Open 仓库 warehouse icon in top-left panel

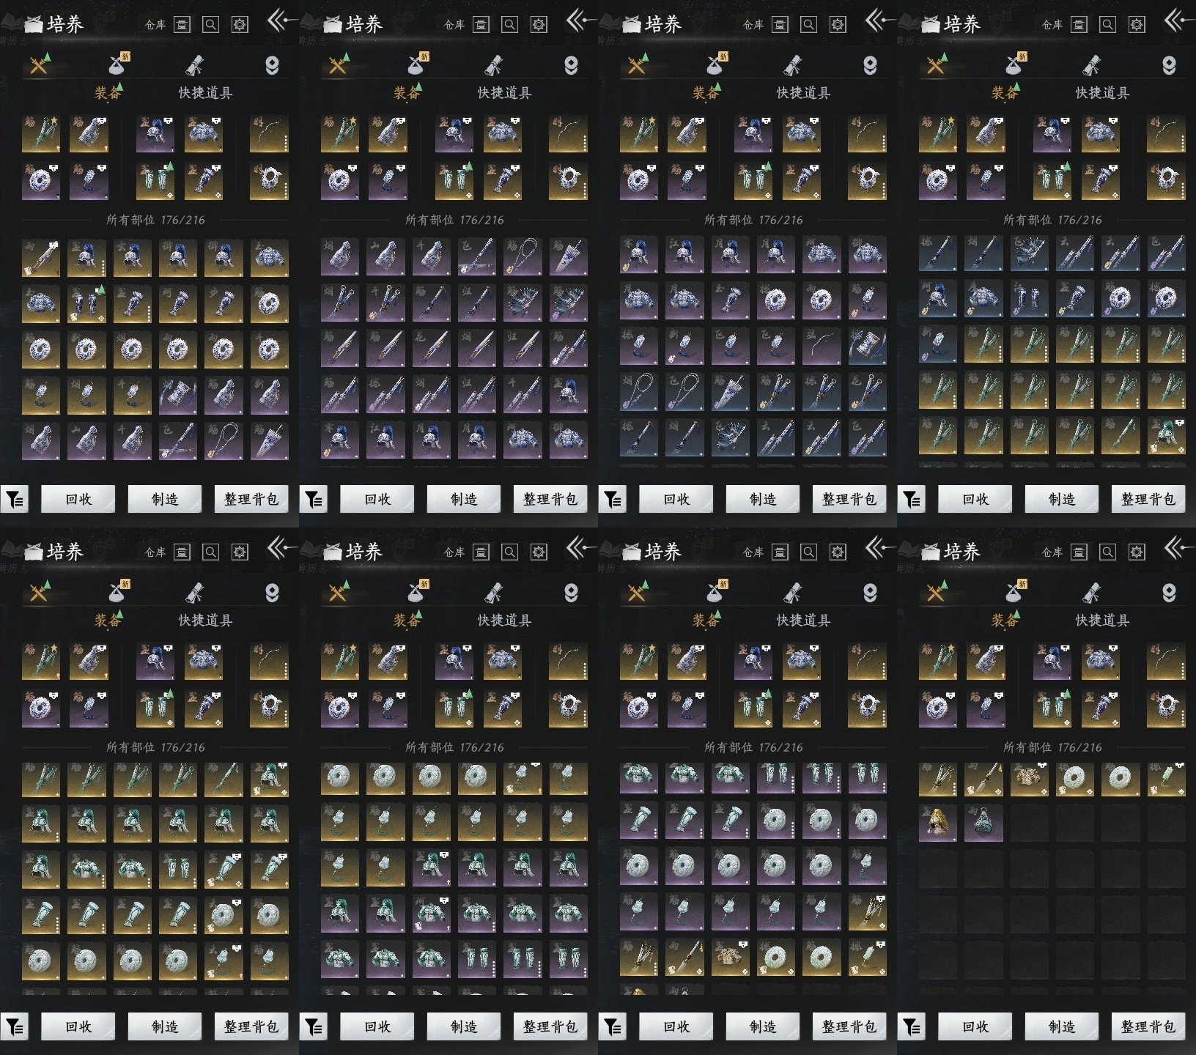coord(182,25)
